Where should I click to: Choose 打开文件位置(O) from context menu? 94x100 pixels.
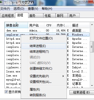(44, 38)
